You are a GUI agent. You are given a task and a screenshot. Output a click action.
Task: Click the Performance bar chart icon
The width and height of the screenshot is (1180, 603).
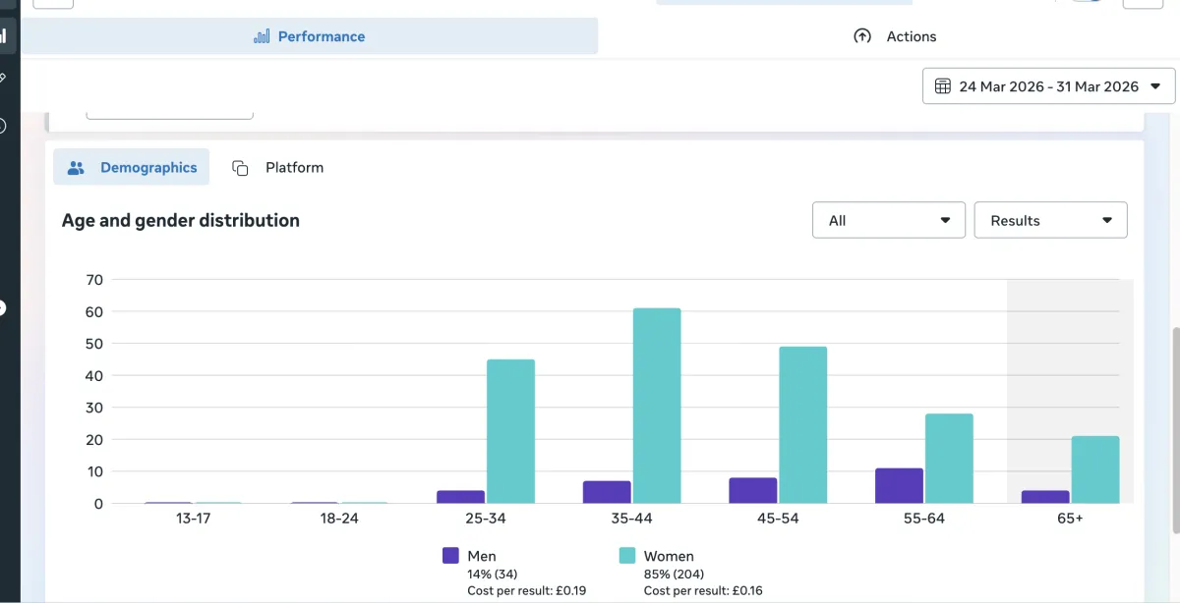[262, 36]
